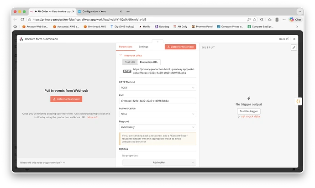Open the Authentication dropdown
This screenshot has width=315, height=188.
click(157, 114)
